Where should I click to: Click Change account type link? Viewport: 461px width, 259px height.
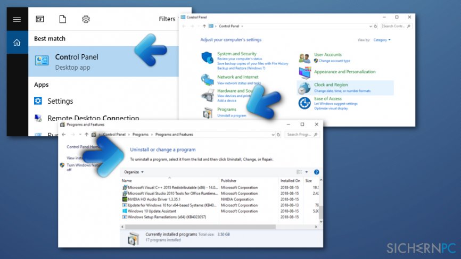334,61
